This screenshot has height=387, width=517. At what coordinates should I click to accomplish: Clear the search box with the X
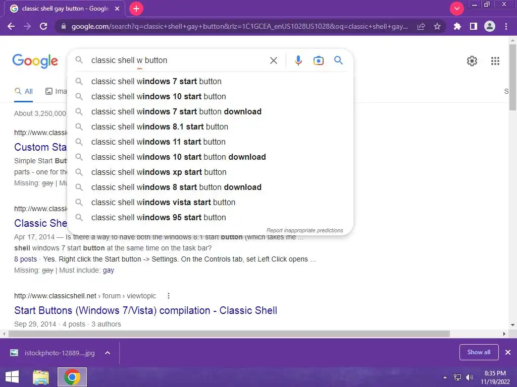(x=273, y=60)
